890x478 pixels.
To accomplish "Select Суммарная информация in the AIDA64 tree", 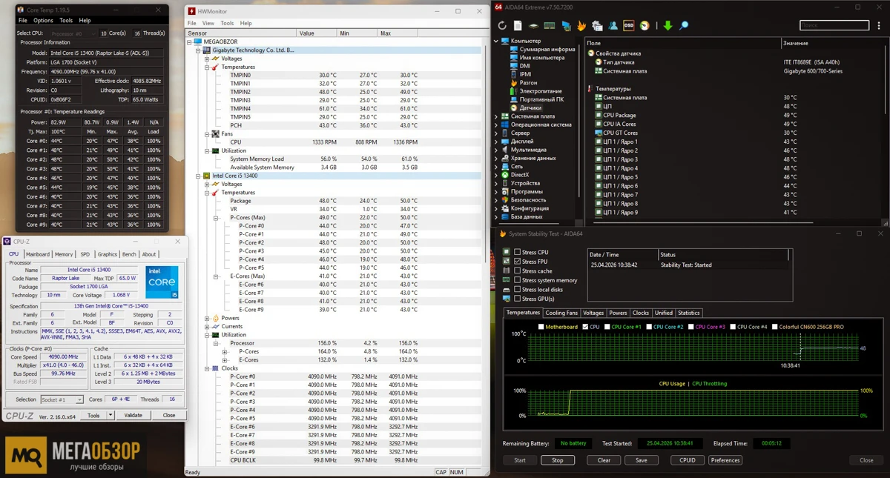I will point(547,50).
